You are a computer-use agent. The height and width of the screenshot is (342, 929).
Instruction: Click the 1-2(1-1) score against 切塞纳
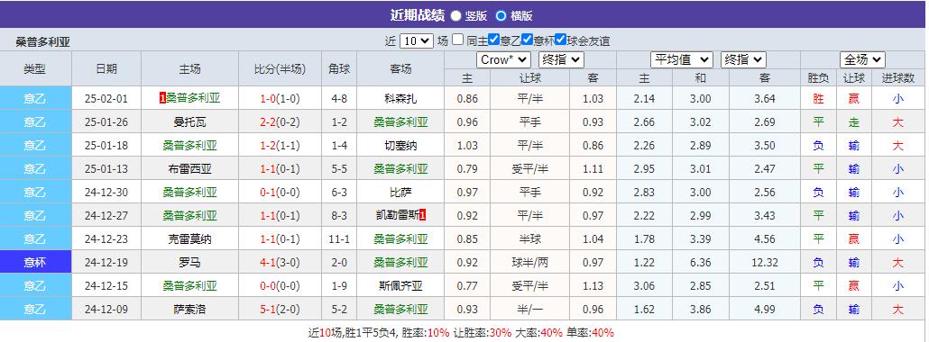click(x=281, y=146)
